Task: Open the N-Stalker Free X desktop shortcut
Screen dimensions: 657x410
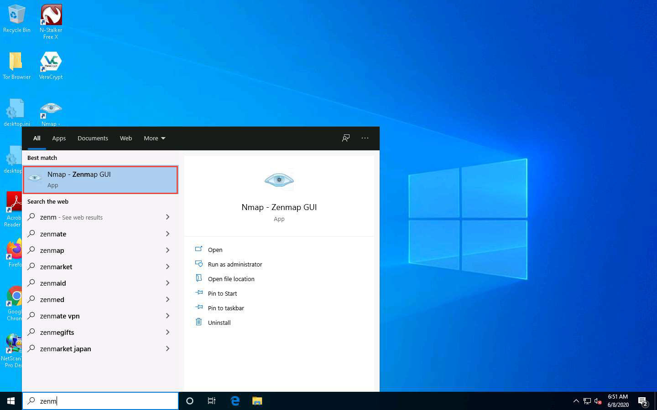Action: point(51,21)
